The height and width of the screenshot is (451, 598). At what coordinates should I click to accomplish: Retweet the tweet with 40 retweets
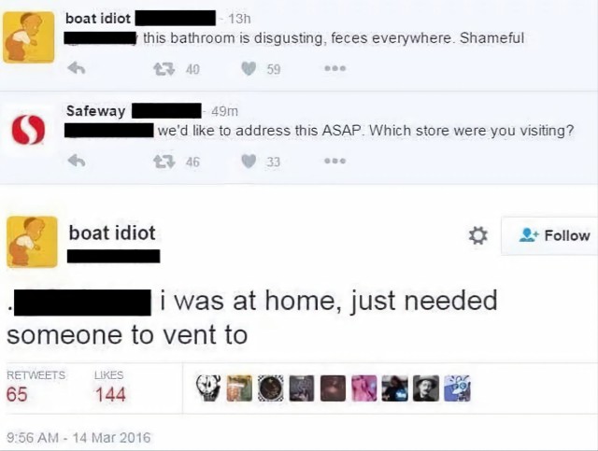(164, 69)
